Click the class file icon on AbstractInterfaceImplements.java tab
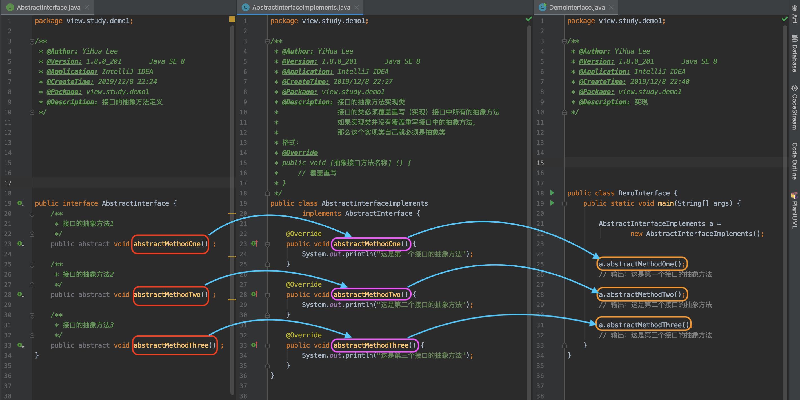800x400 pixels. [246, 7]
